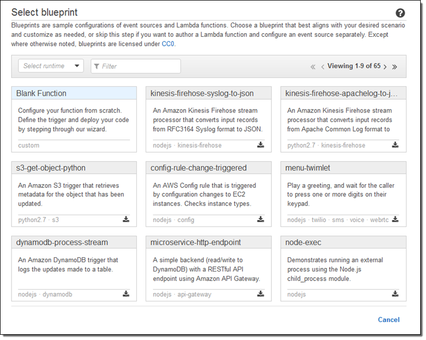Click download icon on kinesis-firehose-apachelog card
Image resolution: width=426 pixels, height=340 pixels.
point(395,145)
